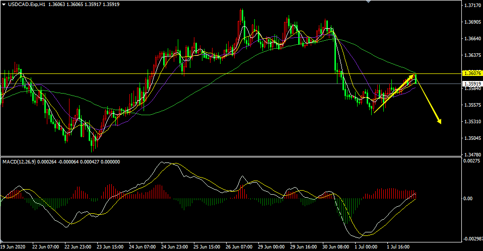Viewport: 483px width, 251px height.
Task: Click the MACD value 0.000427
Action: click(x=90, y=162)
